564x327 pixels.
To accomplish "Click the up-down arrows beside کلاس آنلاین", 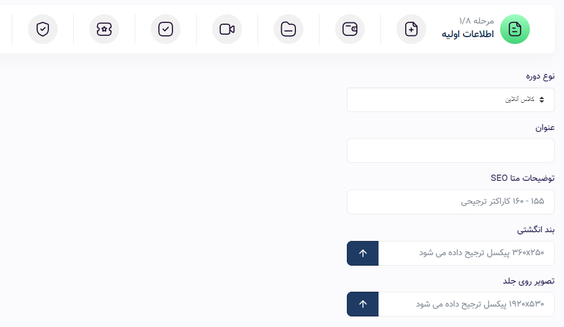I will tap(542, 100).
